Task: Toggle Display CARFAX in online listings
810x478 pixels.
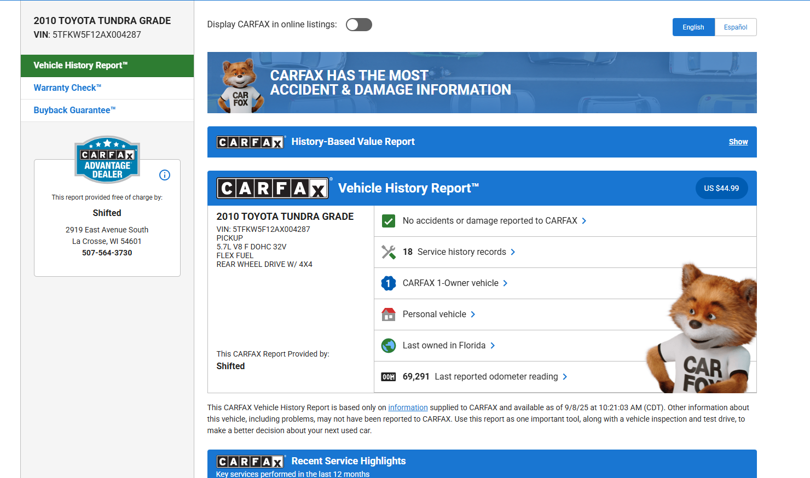Action: coord(359,25)
